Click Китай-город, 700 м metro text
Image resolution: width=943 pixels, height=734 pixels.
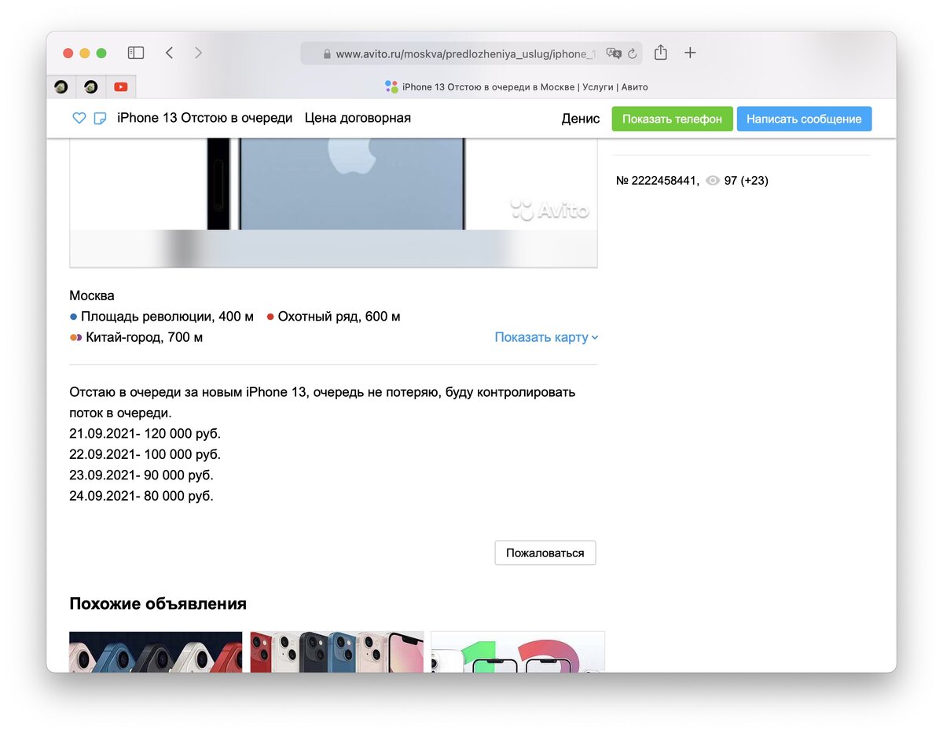[x=144, y=337]
